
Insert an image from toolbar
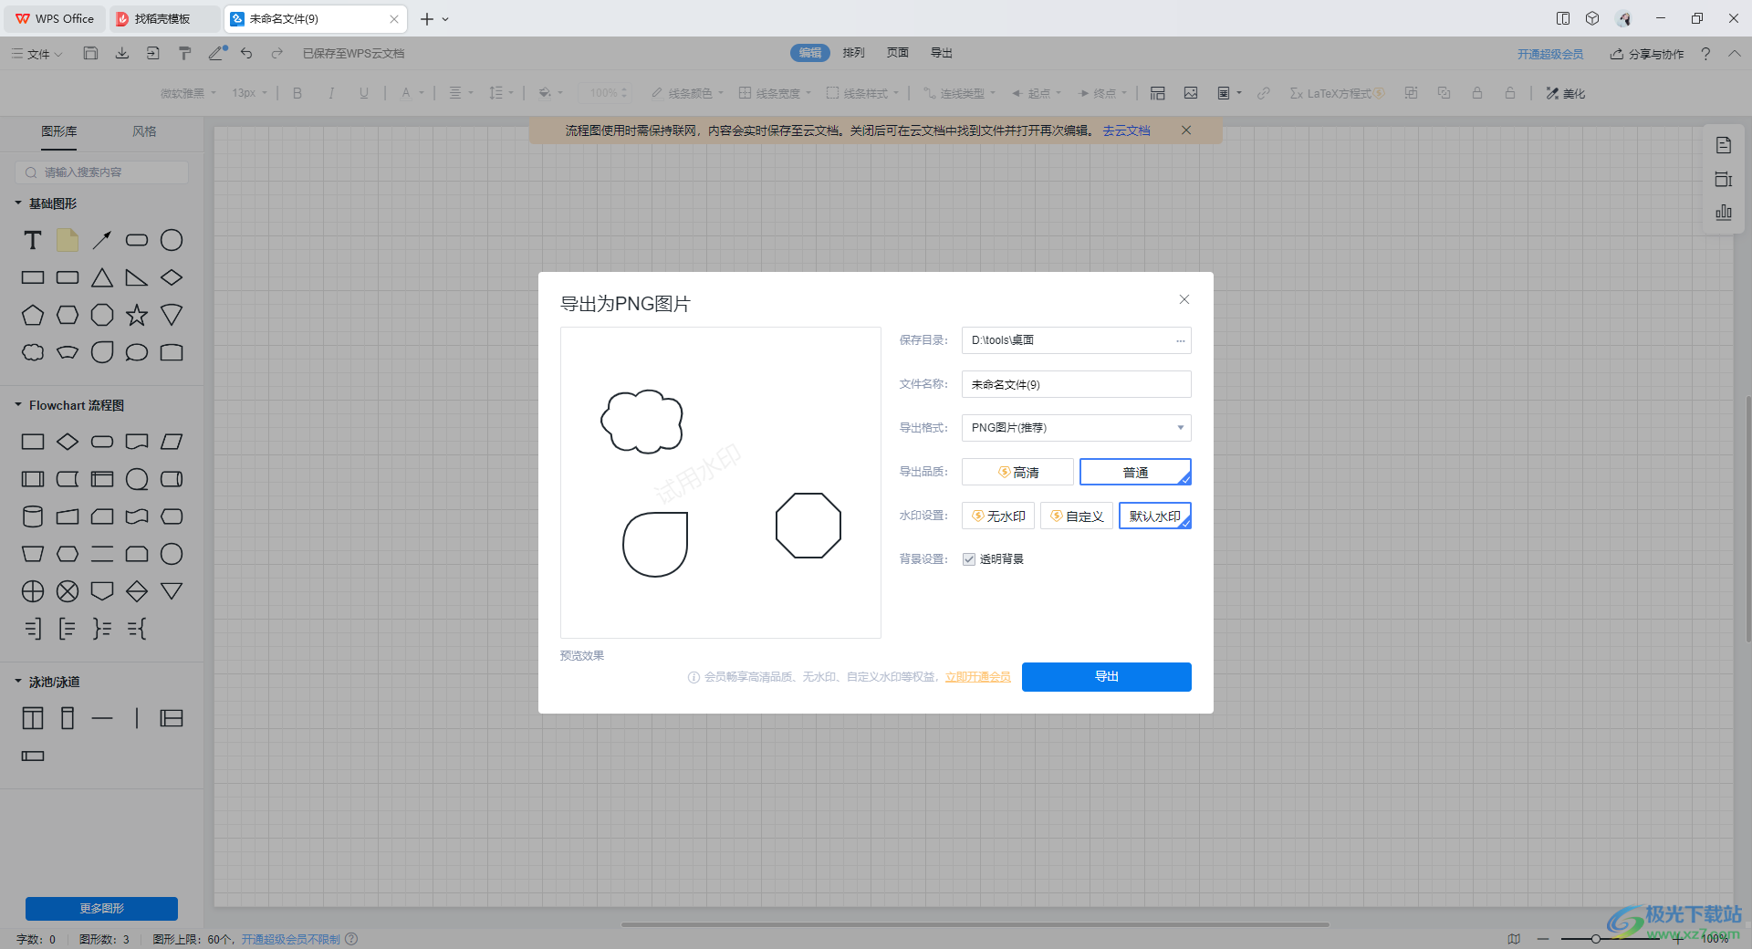(1191, 93)
